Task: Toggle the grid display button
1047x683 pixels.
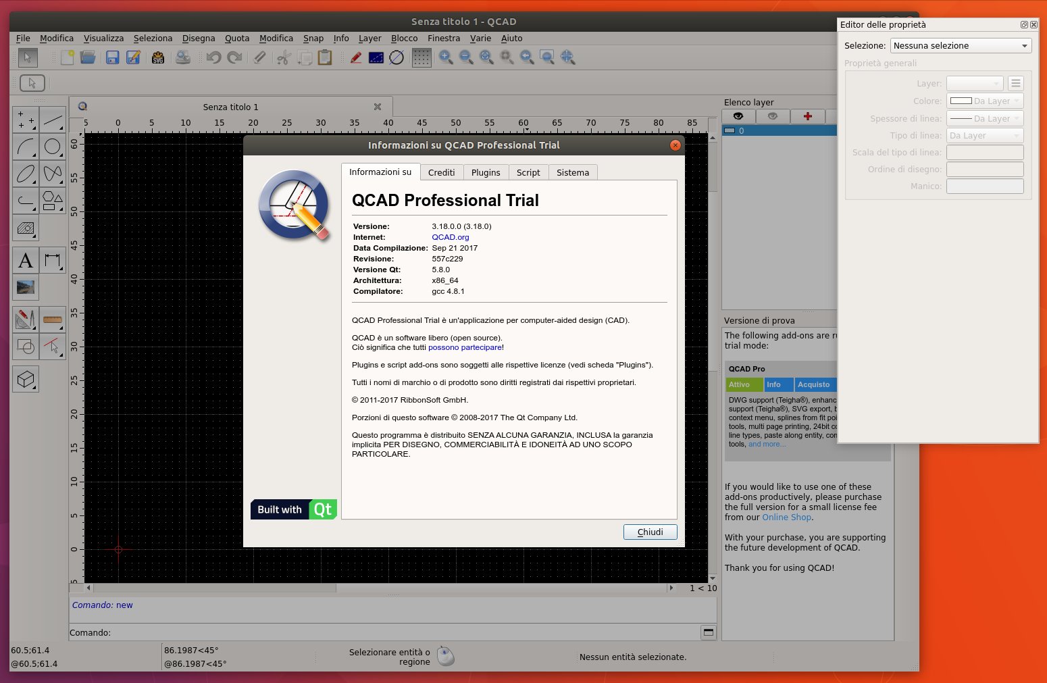Action: click(422, 57)
